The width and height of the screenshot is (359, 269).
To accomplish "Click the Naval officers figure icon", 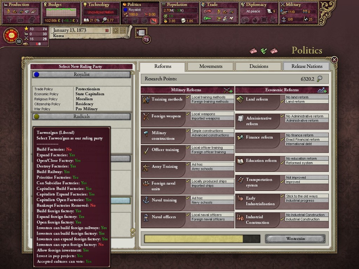I will coord(146,217).
